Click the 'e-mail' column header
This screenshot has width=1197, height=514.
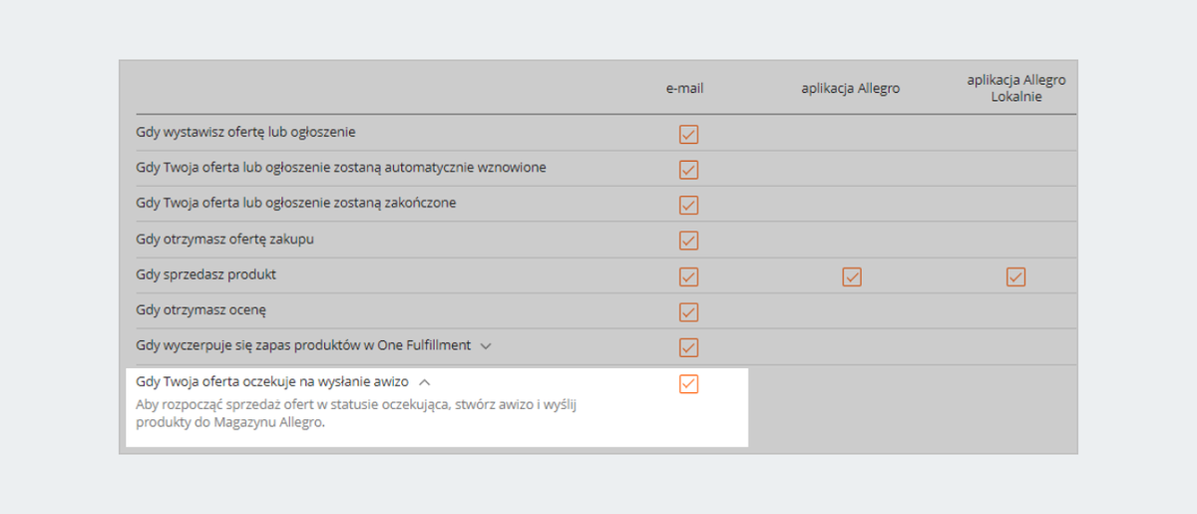coord(685,88)
